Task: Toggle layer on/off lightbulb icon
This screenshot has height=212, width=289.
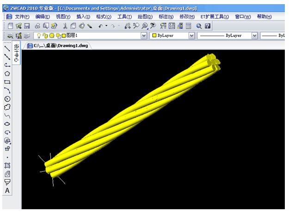Action: tap(39, 36)
